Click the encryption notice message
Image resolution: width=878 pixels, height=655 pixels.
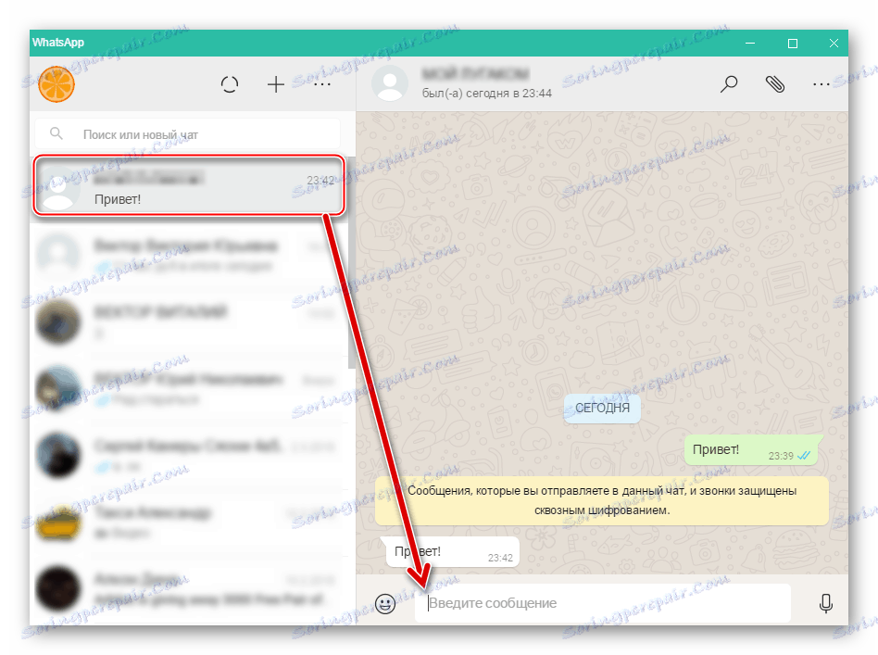[601, 500]
